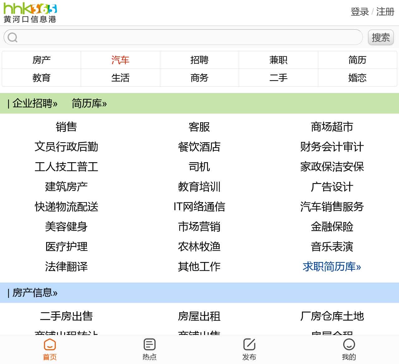Switch to the 汽车 category tab
Viewport: 399px width, 364px height.
(x=120, y=60)
